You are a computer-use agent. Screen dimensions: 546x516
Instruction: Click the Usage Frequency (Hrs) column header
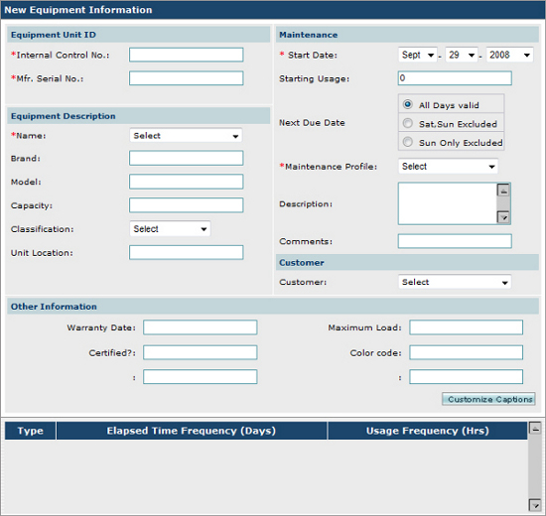[427, 431]
